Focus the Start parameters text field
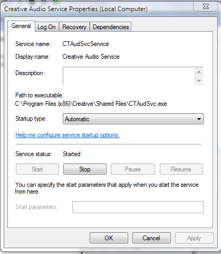The height and width of the screenshot is (254, 221). point(138,207)
